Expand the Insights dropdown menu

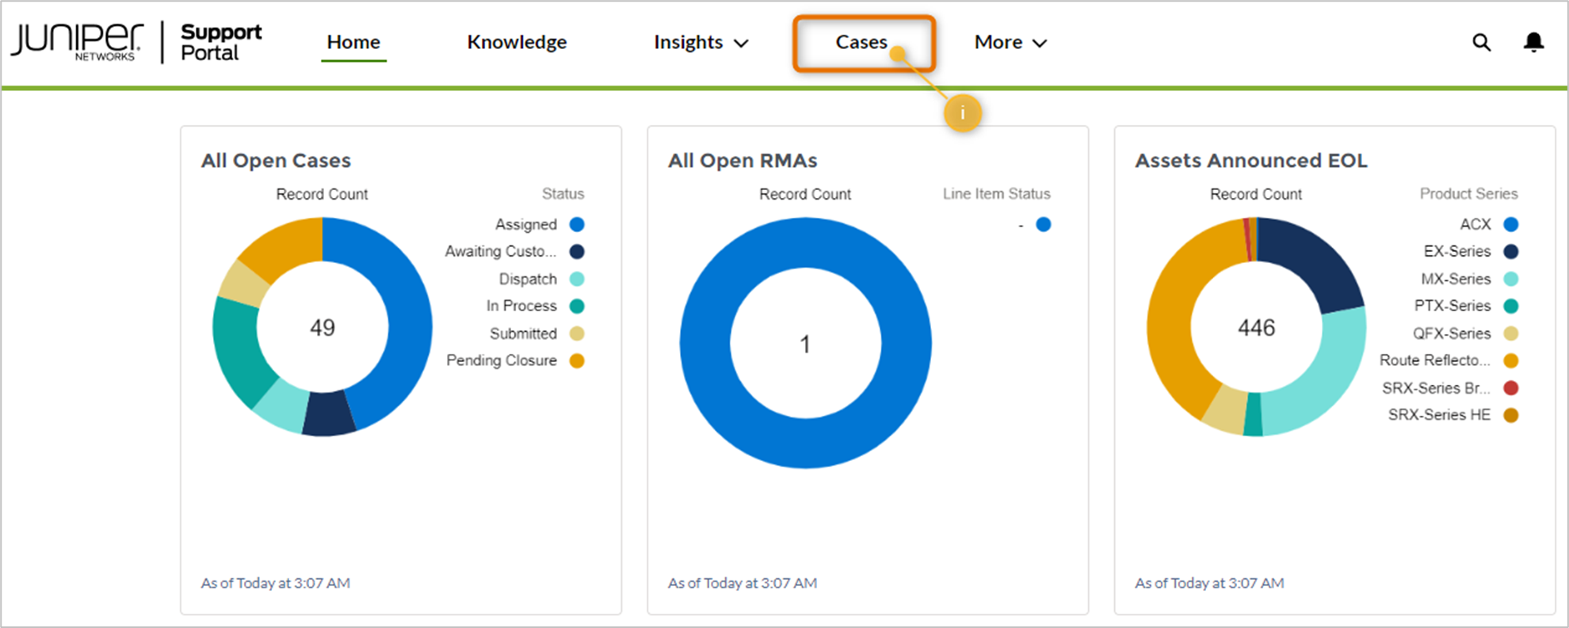pos(701,43)
